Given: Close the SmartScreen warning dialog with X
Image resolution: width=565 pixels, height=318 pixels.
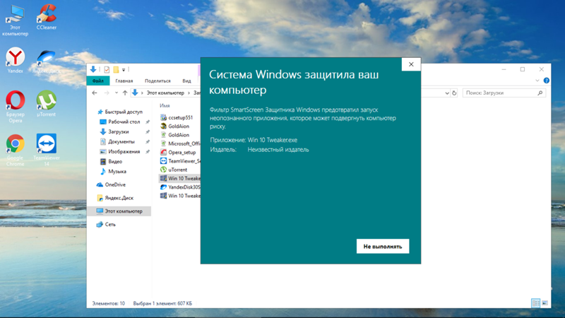Looking at the screenshot, I should (x=411, y=64).
